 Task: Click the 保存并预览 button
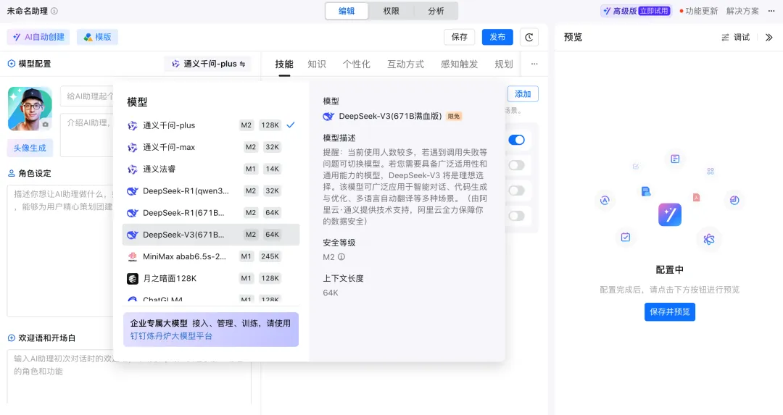pos(669,311)
